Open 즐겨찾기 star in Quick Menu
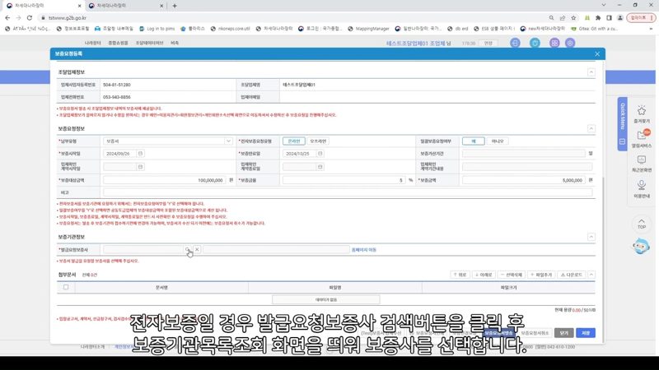This screenshot has height=370, width=659. (x=642, y=114)
